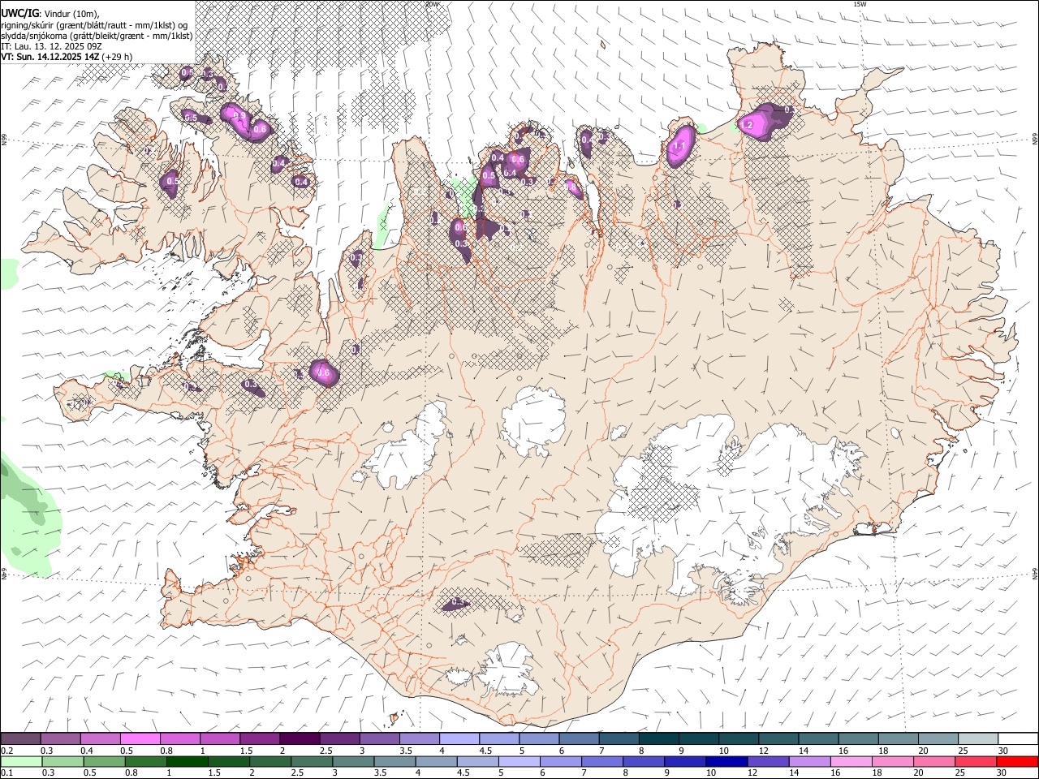Click the 0.1 label on the rain scale
Screen dimensions: 1039x779
click(x=6, y=773)
